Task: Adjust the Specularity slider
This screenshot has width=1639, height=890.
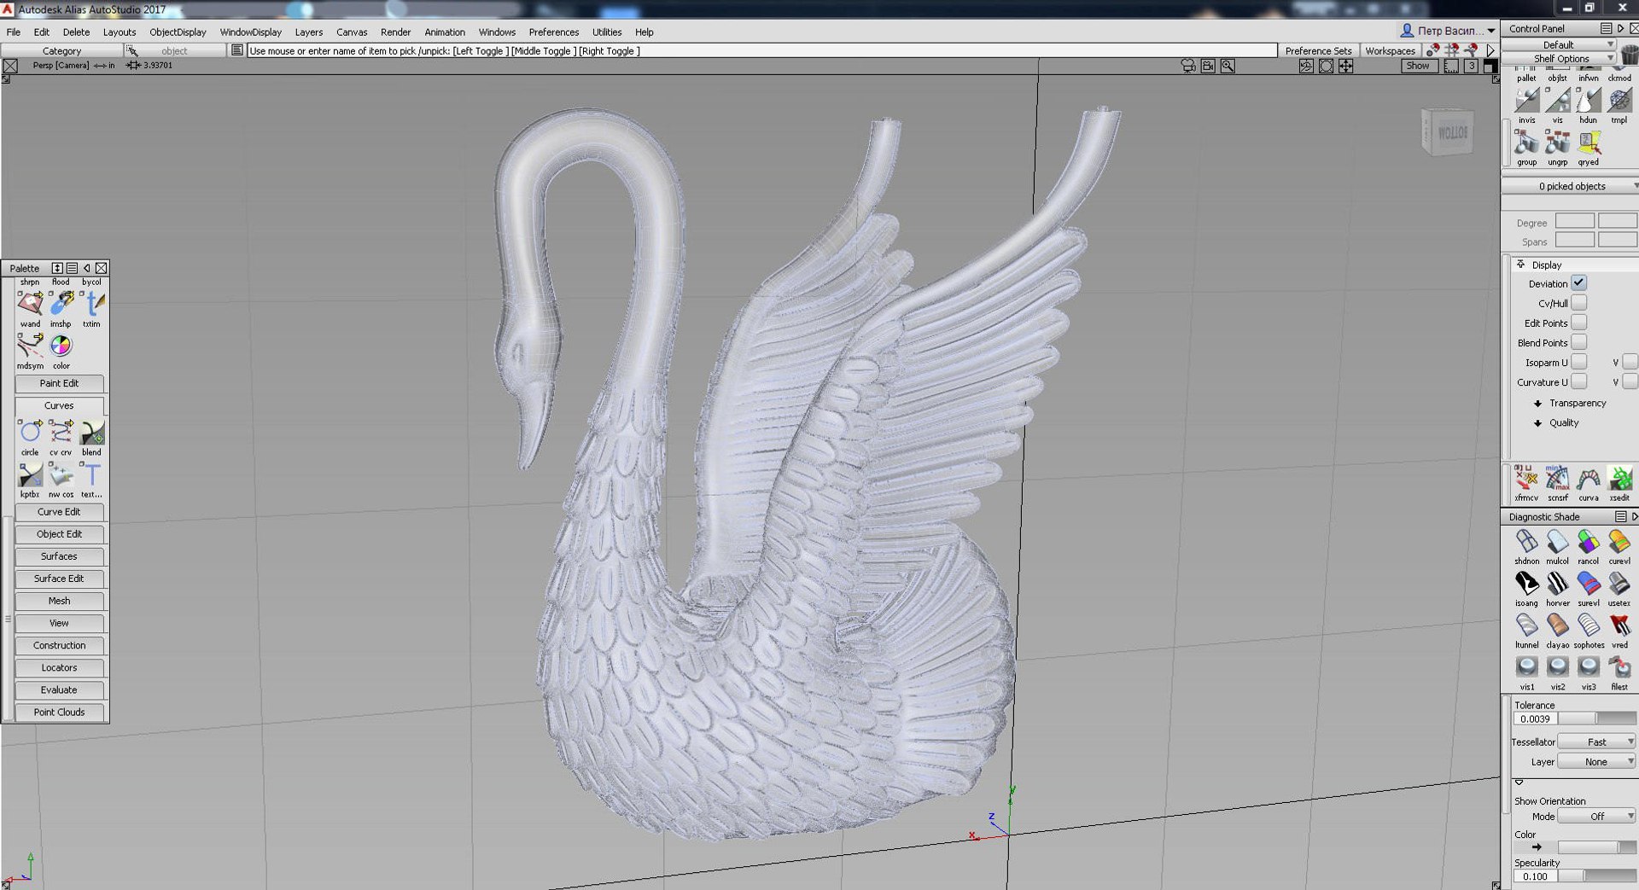Action: [1597, 876]
